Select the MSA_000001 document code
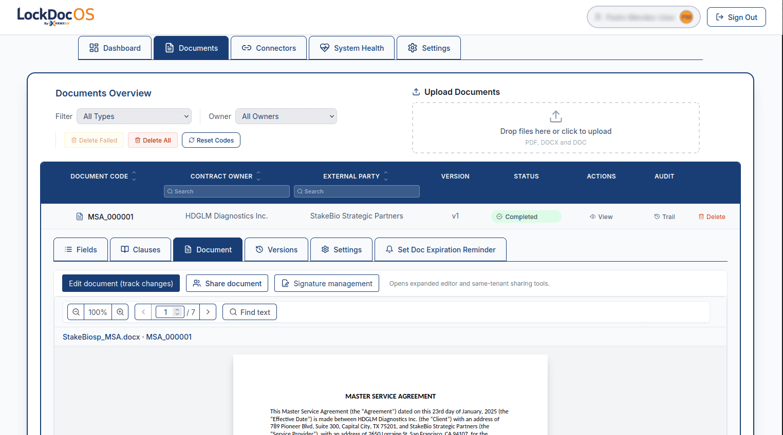This screenshot has height=435, width=783. pyautogui.click(x=110, y=217)
